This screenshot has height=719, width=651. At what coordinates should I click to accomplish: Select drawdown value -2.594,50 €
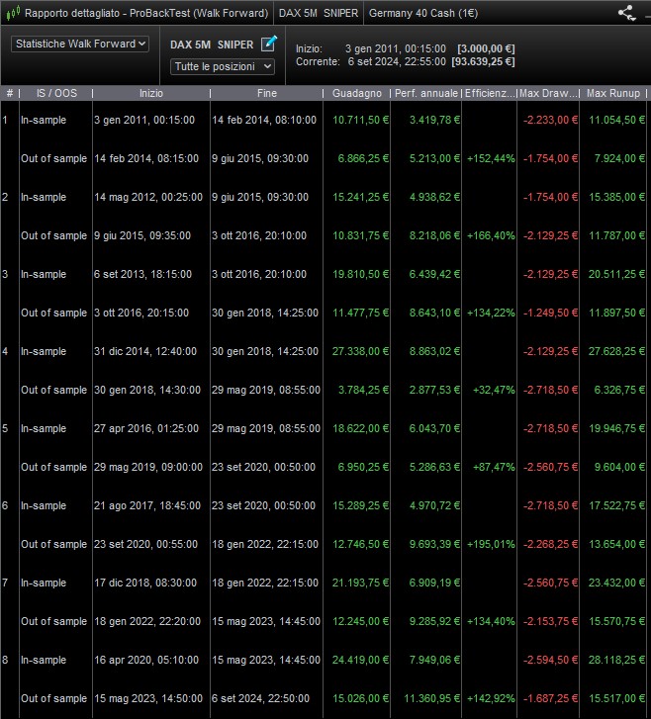click(550, 660)
